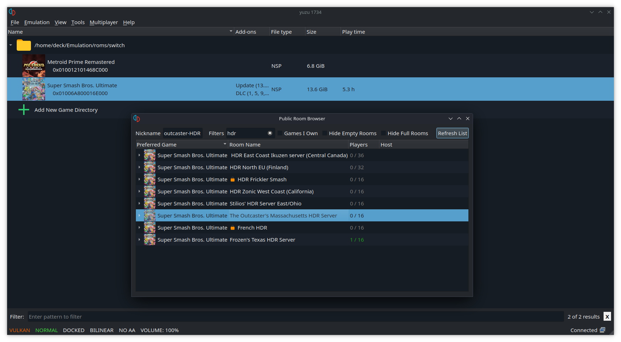
Task: Expand HDR Zonic West Coast row
Action: tap(139, 192)
